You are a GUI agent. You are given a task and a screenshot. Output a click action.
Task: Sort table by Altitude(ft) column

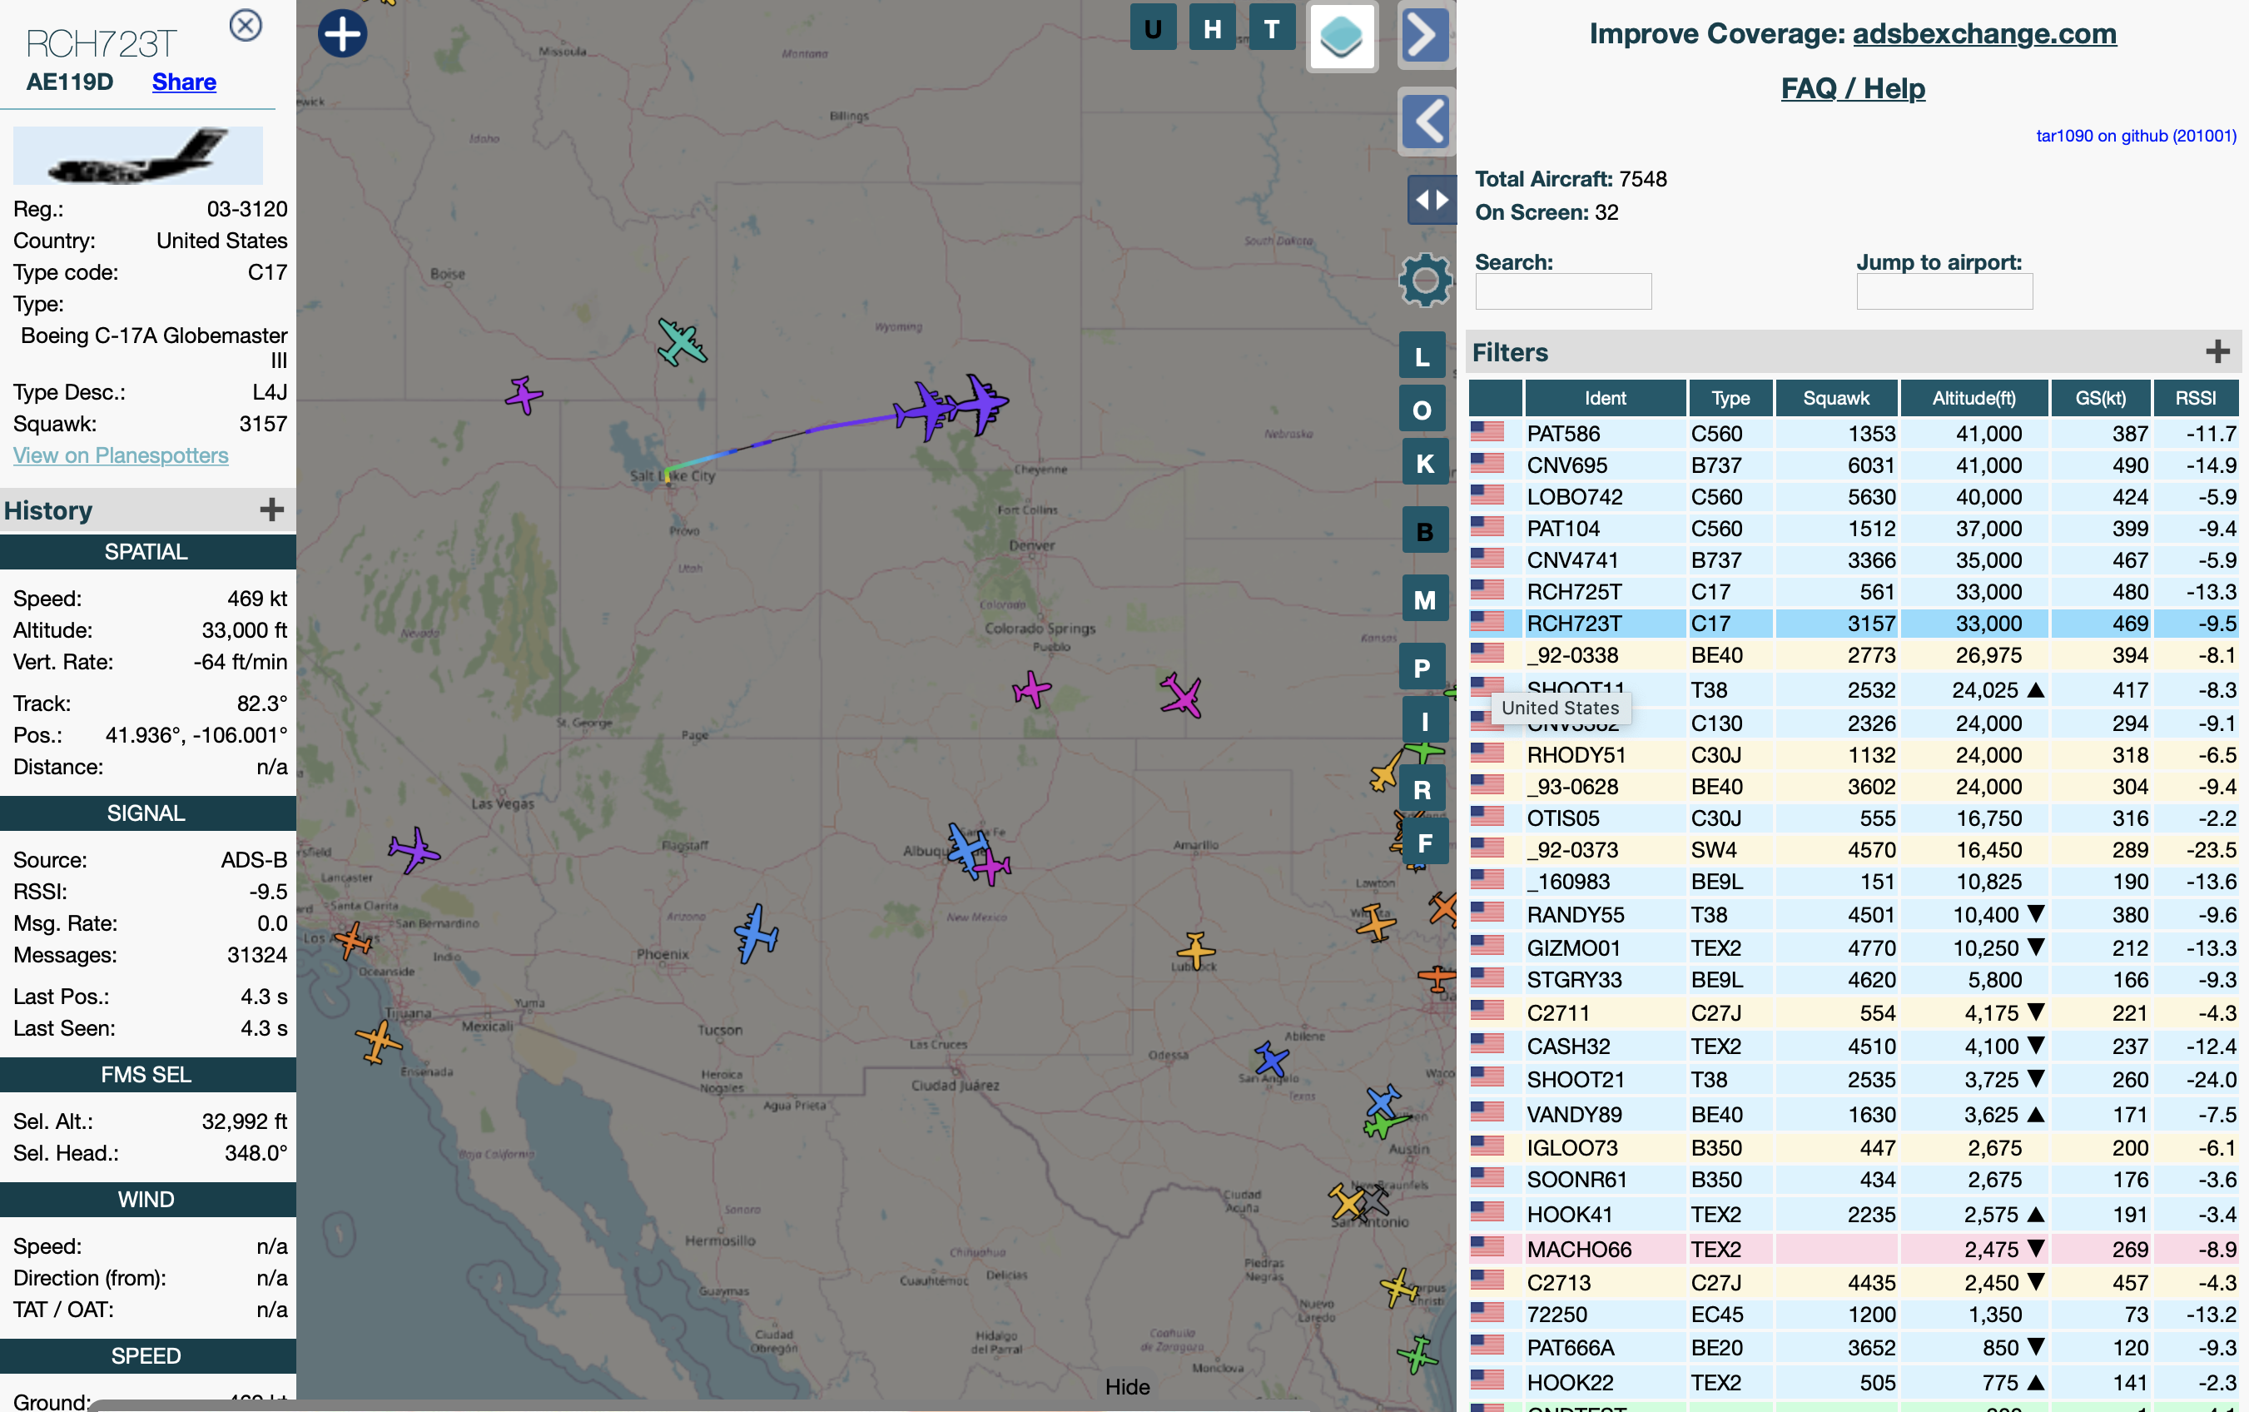click(x=1973, y=398)
